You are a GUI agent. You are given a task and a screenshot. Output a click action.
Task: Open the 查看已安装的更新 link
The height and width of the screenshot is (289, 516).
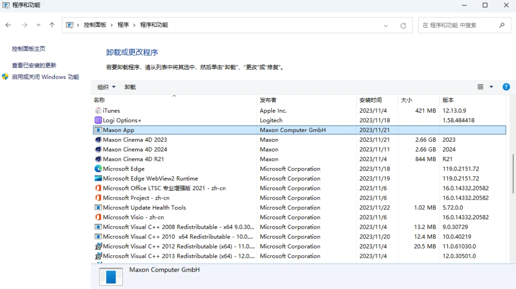tap(34, 65)
